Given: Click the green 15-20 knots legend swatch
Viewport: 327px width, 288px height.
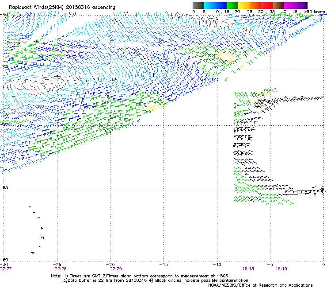Looking at the screenshot, I should coord(232,5).
